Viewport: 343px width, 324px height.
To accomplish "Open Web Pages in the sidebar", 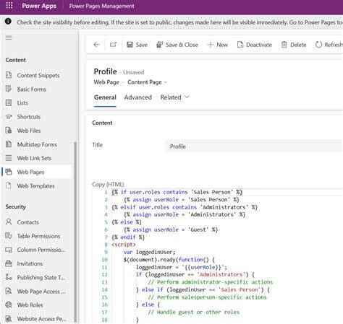I will tap(37, 172).
